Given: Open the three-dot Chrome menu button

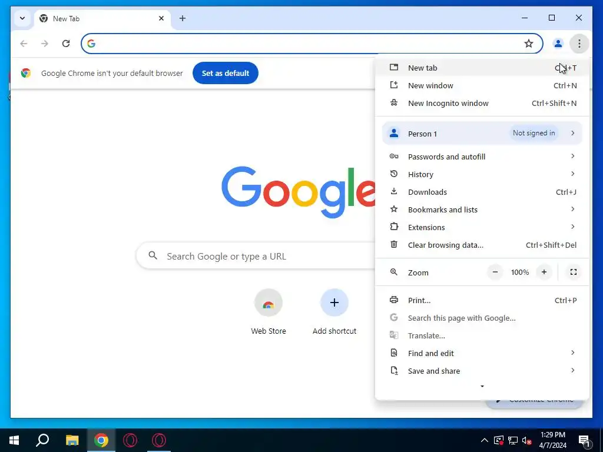Looking at the screenshot, I should (579, 44).
